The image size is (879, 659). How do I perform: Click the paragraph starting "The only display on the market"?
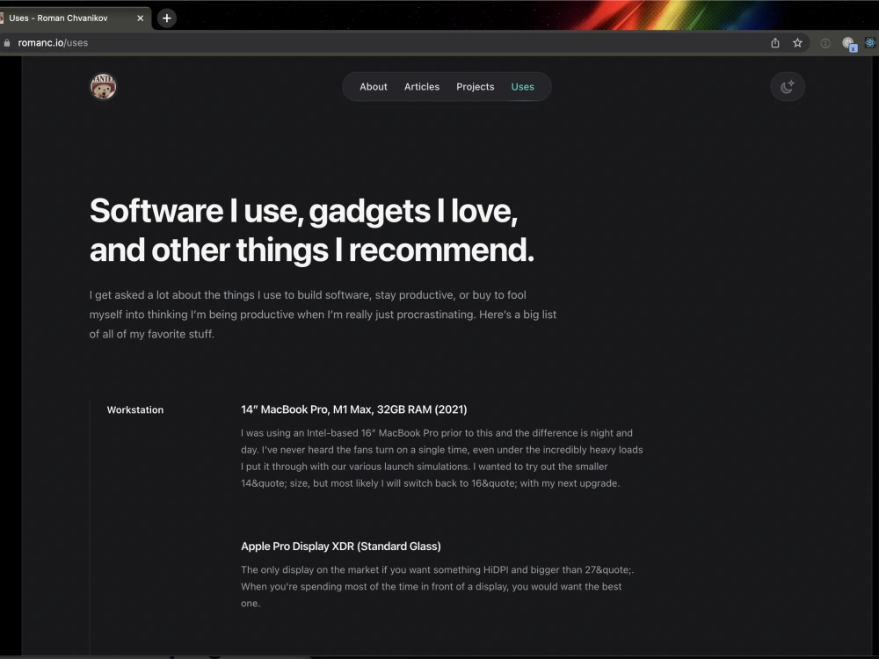(437, 586)
